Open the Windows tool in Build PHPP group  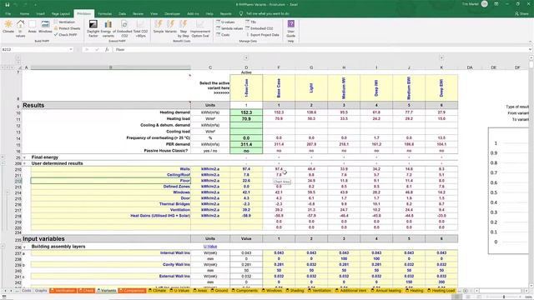click(x=45, y=27)
